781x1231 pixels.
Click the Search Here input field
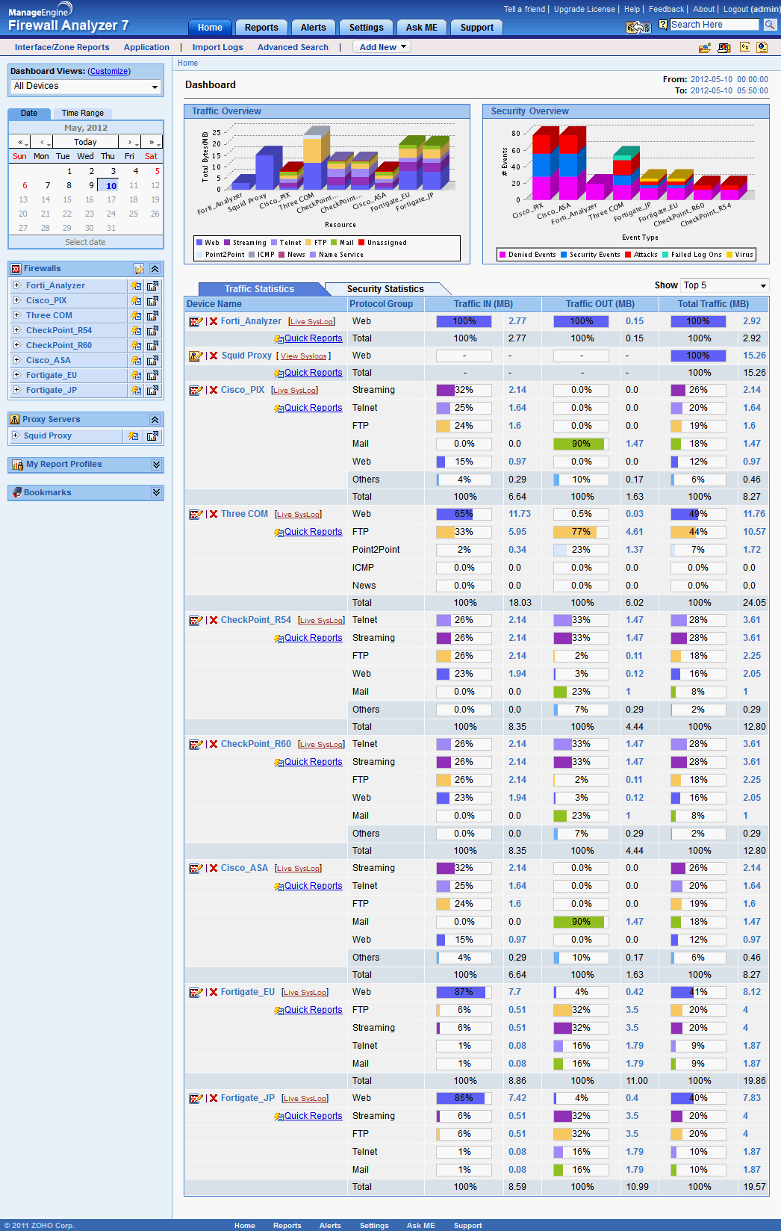tap(714, 25)
